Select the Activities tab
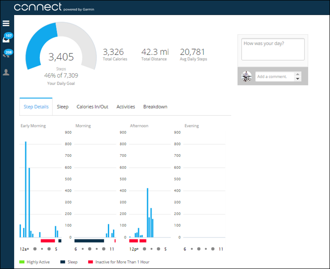 (x=126, y=107)
